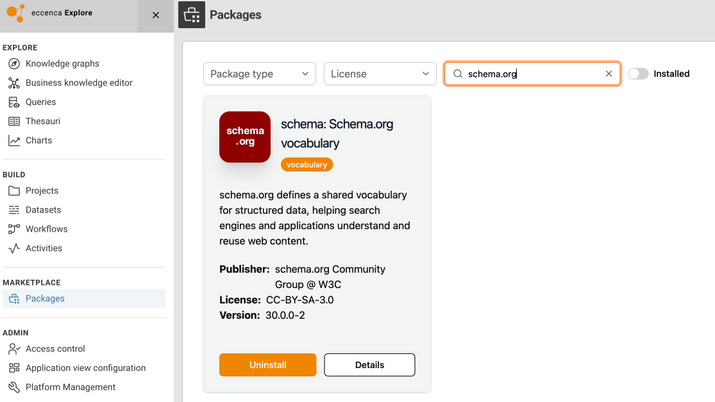Viewport: 715px width, 402px height.
Task: Open Knowledge graphs menu item
Action: pos(84,64)
